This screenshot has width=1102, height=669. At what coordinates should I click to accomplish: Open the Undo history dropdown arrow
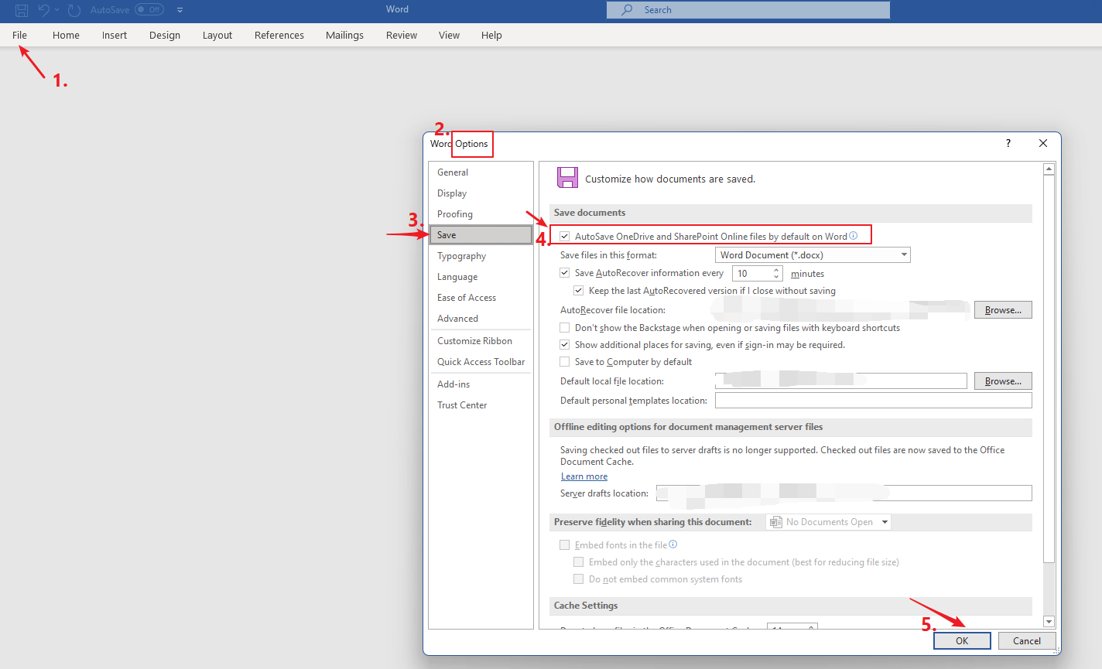coord(56,10)
